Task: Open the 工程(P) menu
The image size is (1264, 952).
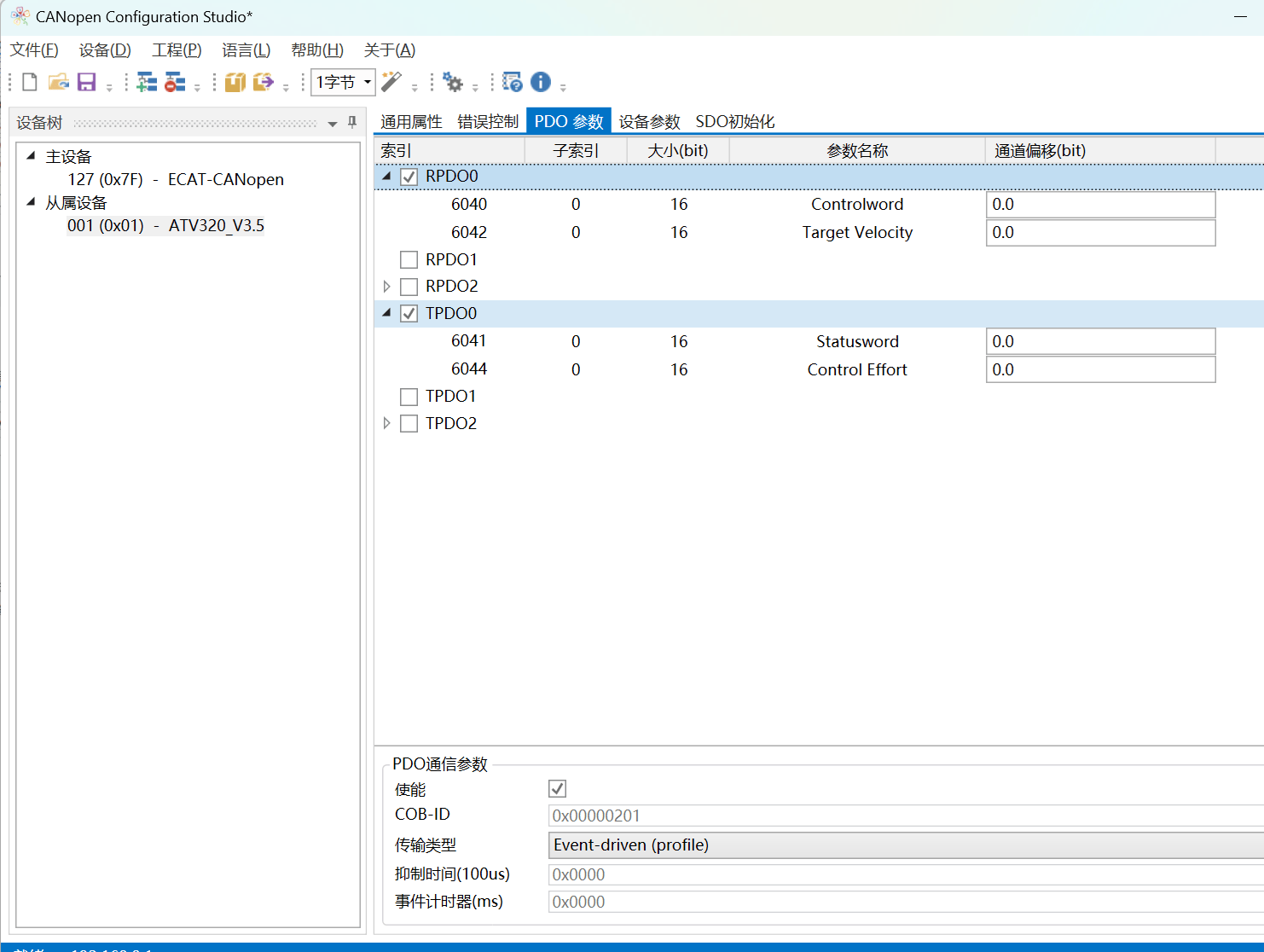Action: [x=177, y=50]
